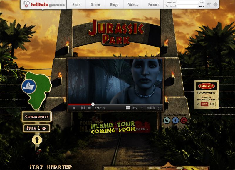Submit login with the Go button
The height and width of the screenshot is (170, 235).
(202, 6)
